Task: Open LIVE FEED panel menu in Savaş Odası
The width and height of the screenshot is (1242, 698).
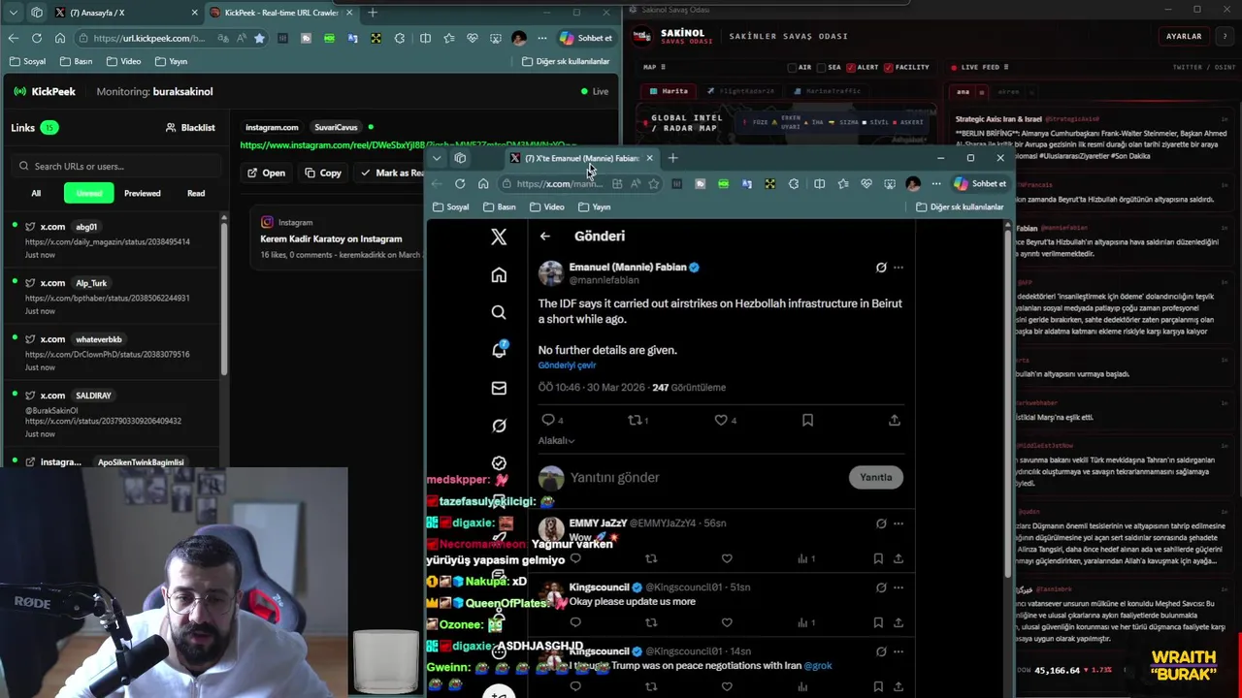Action: [x=1006, y=68]
